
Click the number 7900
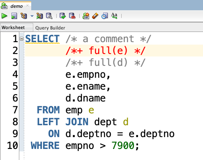click(123, 146)
